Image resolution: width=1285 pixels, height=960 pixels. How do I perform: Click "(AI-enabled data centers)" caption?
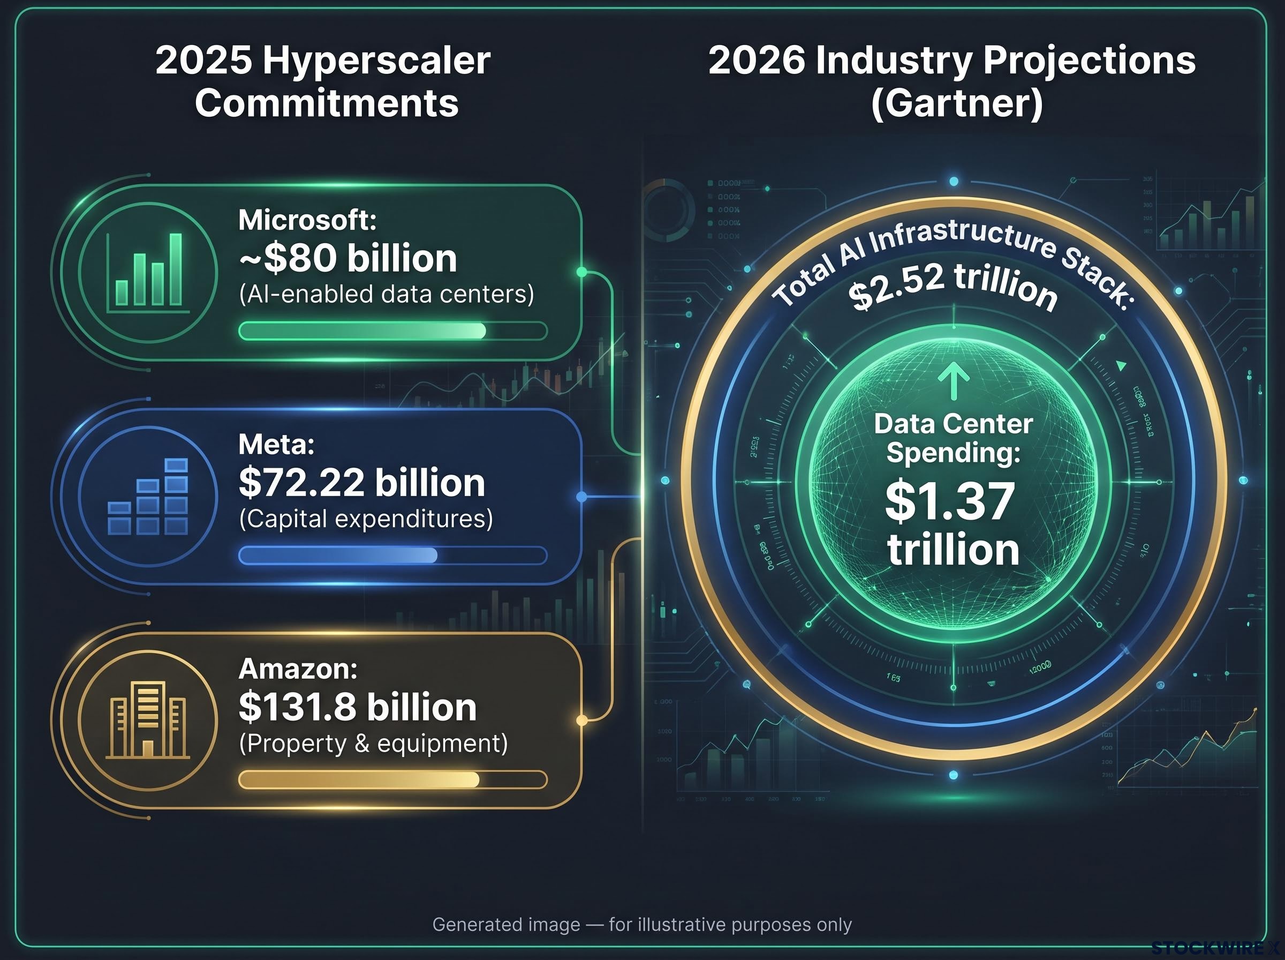pyautogui.click(x=387, y=295)
